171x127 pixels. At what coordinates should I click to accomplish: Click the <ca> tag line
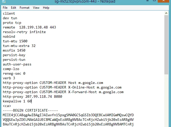tap(7, 106)
